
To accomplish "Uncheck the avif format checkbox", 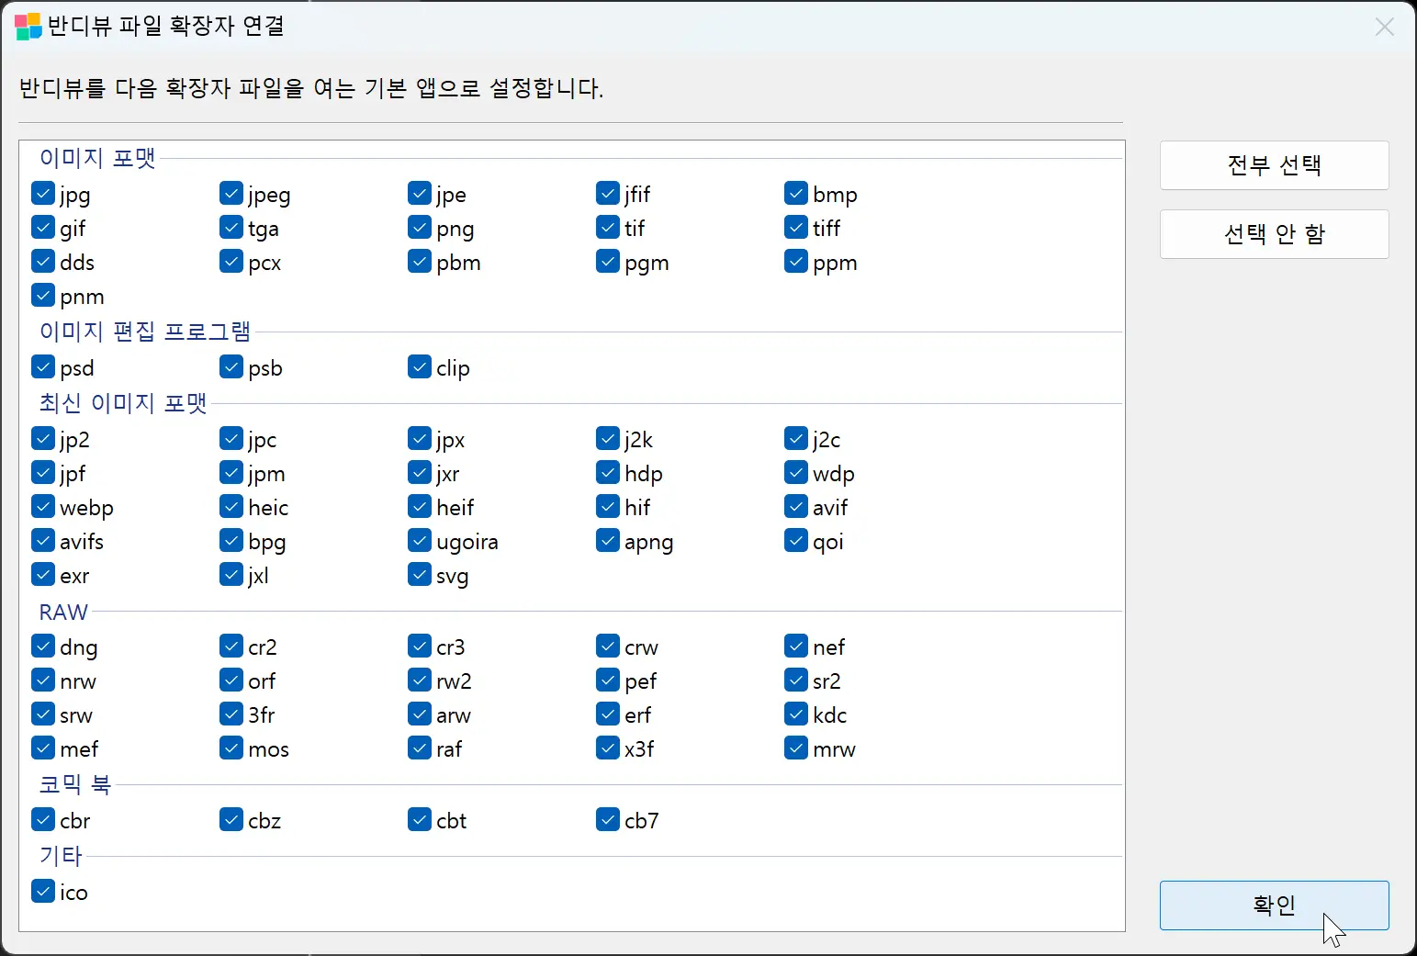I will (x=795, y=506).
